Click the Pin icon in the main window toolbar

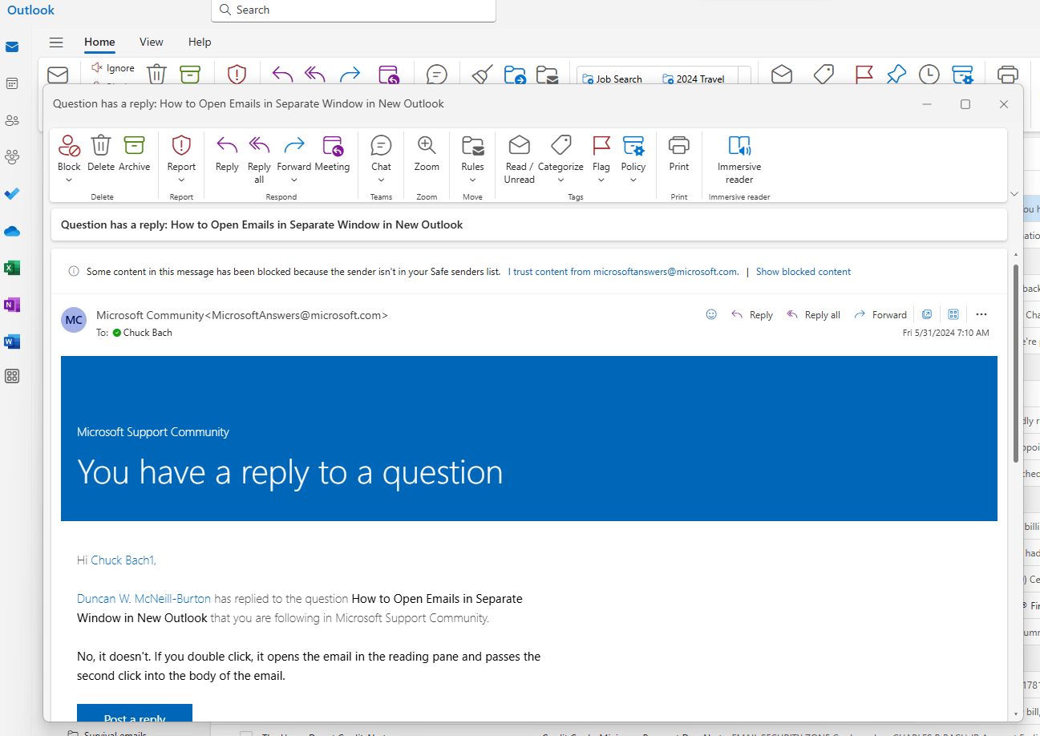896,75
